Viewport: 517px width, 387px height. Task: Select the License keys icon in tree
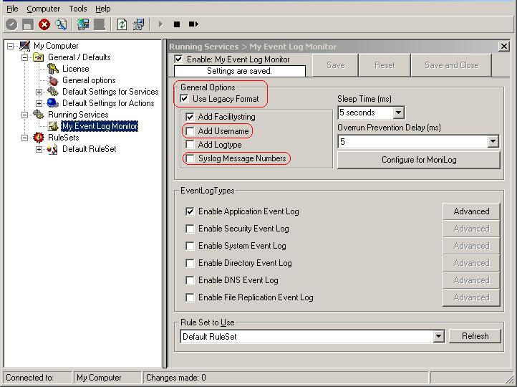tap(53, 69)
